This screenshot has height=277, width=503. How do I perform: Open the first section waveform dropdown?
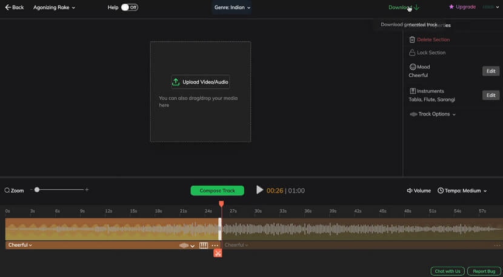(x=187, y=246)
